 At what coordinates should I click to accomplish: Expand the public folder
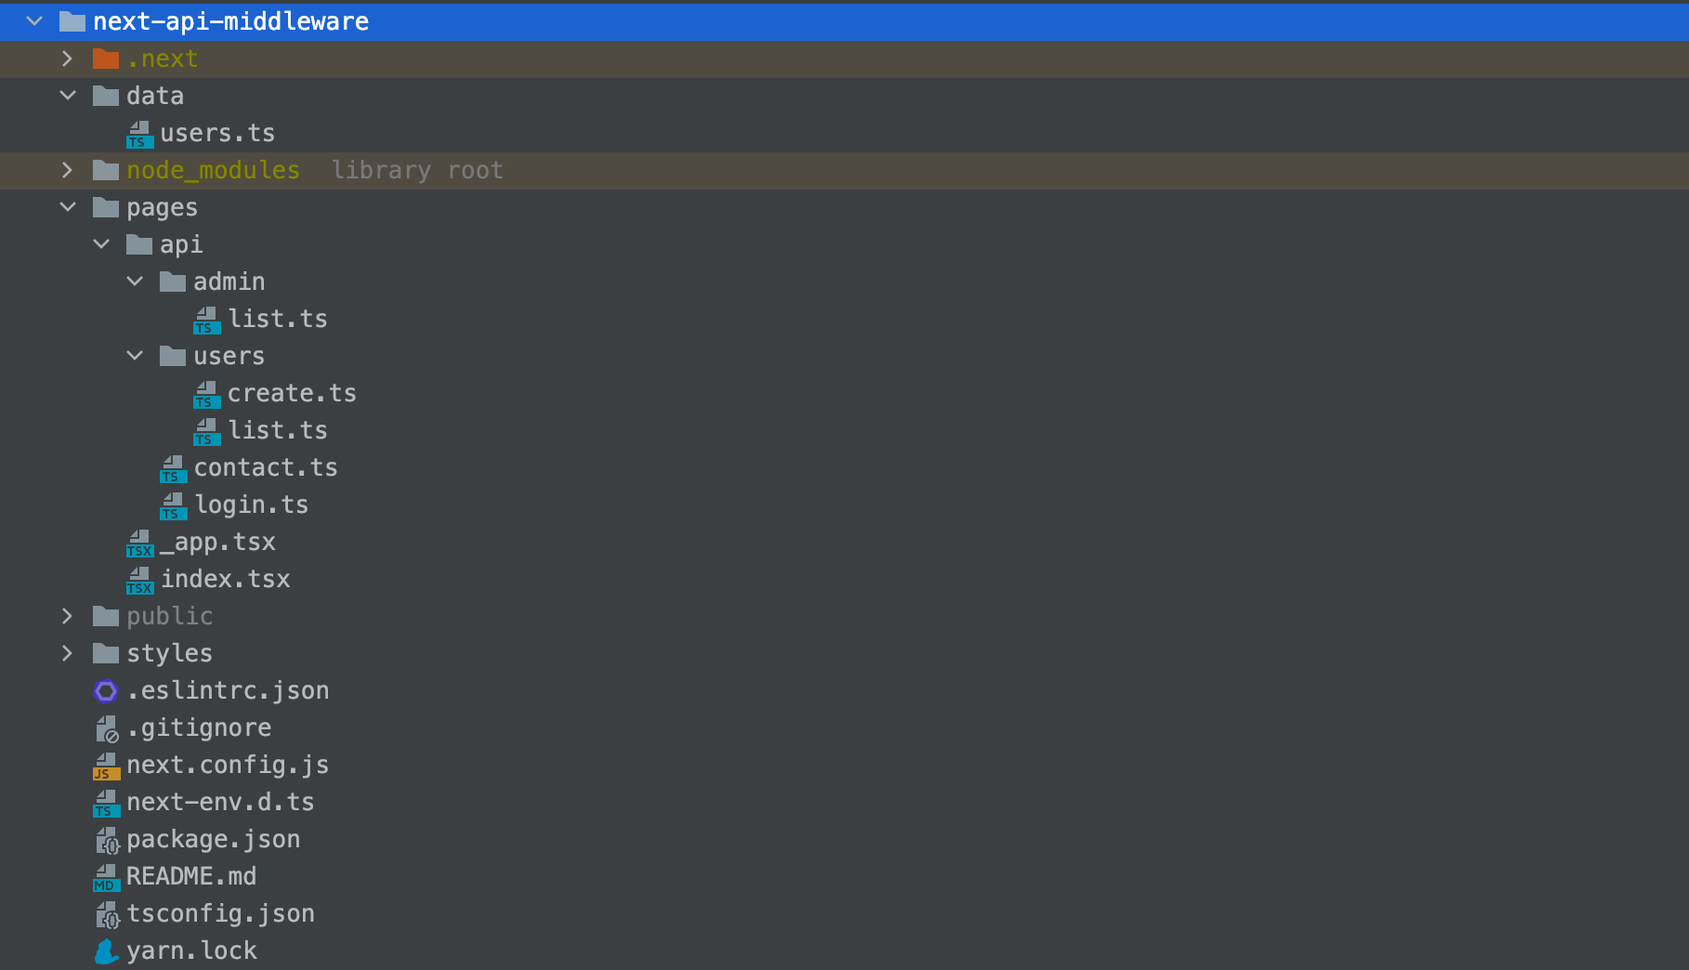pyautogui.click(x=67, y=615)
